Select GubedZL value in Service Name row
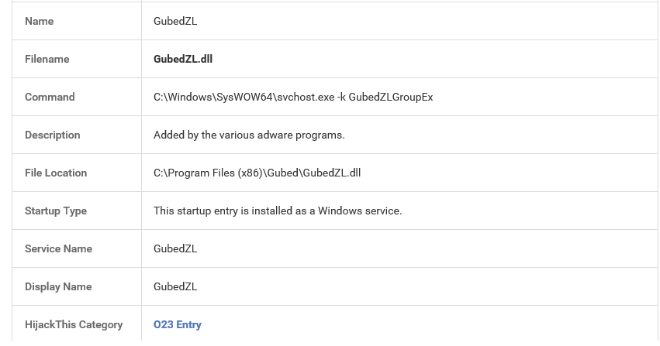 pyautogui.click(x=175, y=248)
